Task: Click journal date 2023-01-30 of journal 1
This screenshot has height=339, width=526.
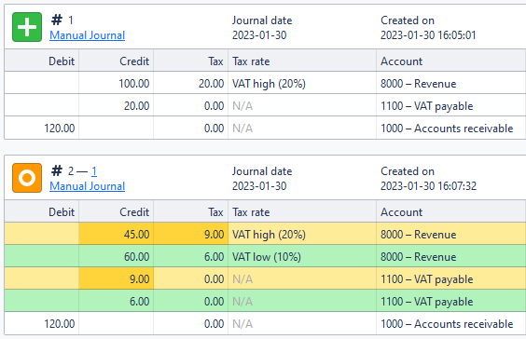Action: [259, 35]
